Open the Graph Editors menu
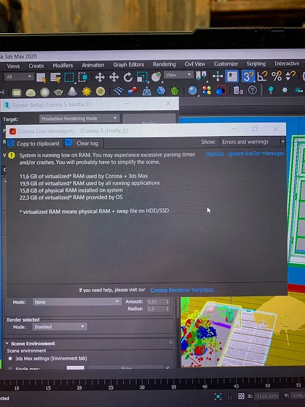This screenshot has width=305, height=407. click(128, 64)
